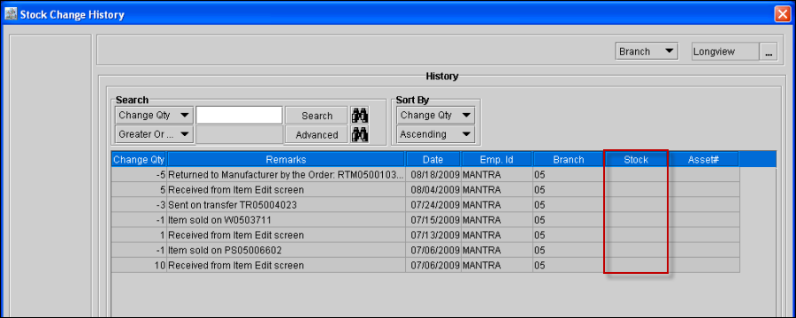Open the Sort By Change Qty dropdown
The image size is (796, 318).
(x=436, y=115)
